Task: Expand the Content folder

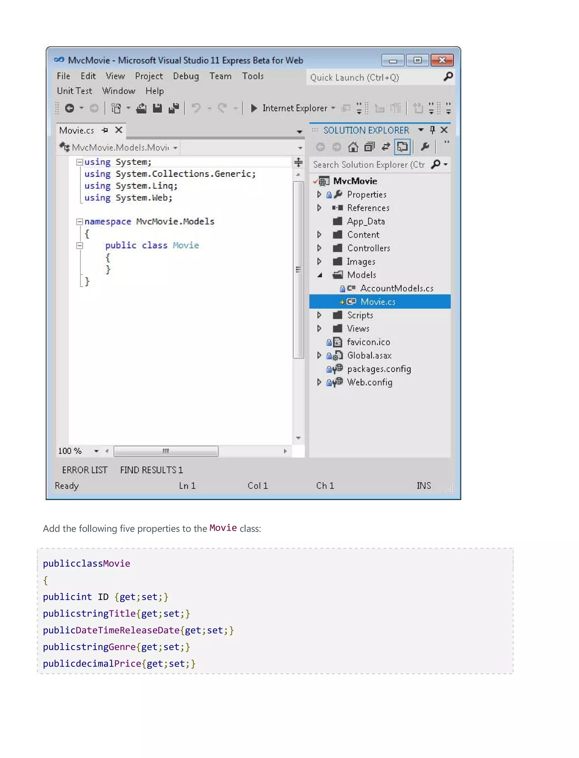Action: point(319,235)
